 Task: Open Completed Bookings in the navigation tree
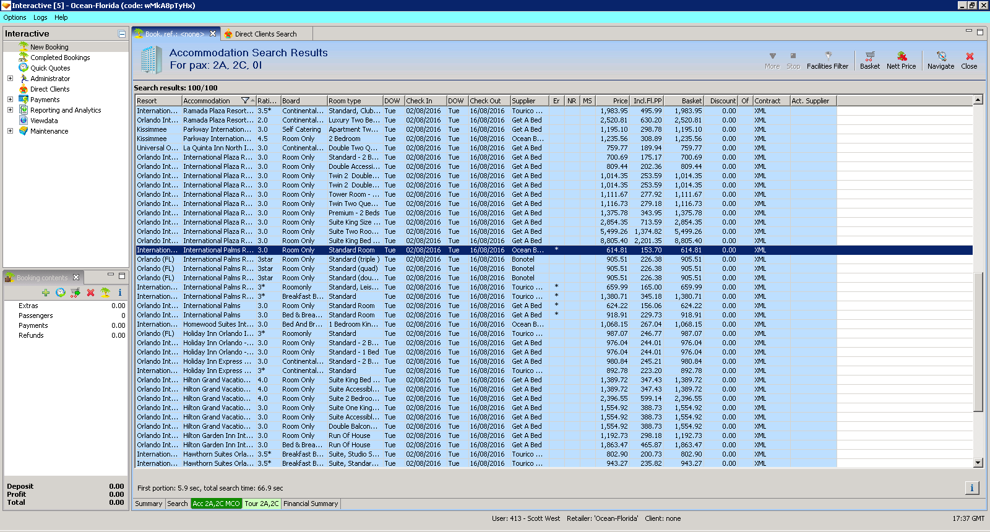(x=60, y=58)
